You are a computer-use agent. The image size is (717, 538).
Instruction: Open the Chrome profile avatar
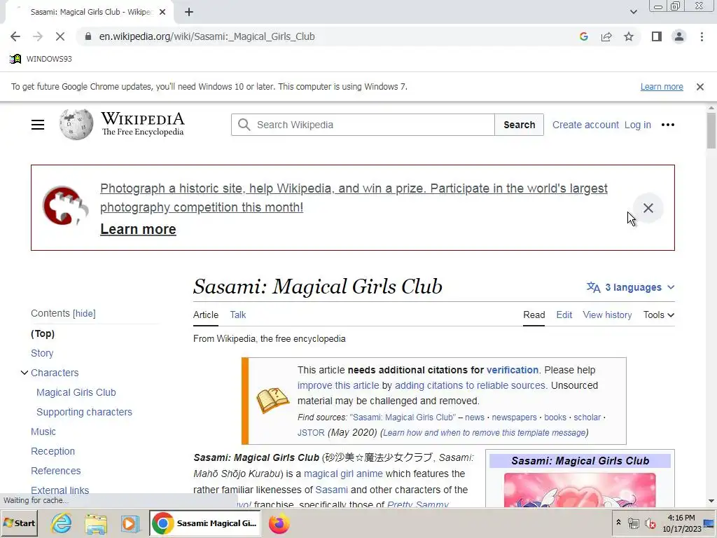[x=679, y=36]
